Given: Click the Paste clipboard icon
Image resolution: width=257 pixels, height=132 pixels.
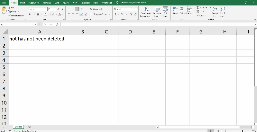Looking at the screenshot, I should coord(4,10).
